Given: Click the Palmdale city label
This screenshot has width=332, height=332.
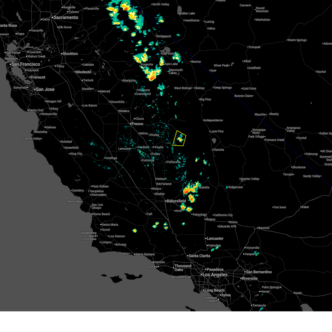Looking at the screenshot, I should pyautogui.click(x=215, y=246).
